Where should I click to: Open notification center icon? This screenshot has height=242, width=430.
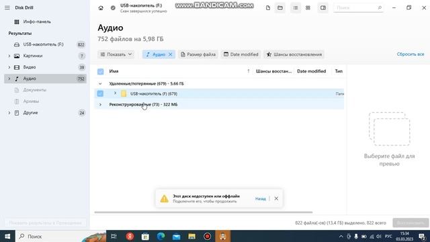[422, 236]
